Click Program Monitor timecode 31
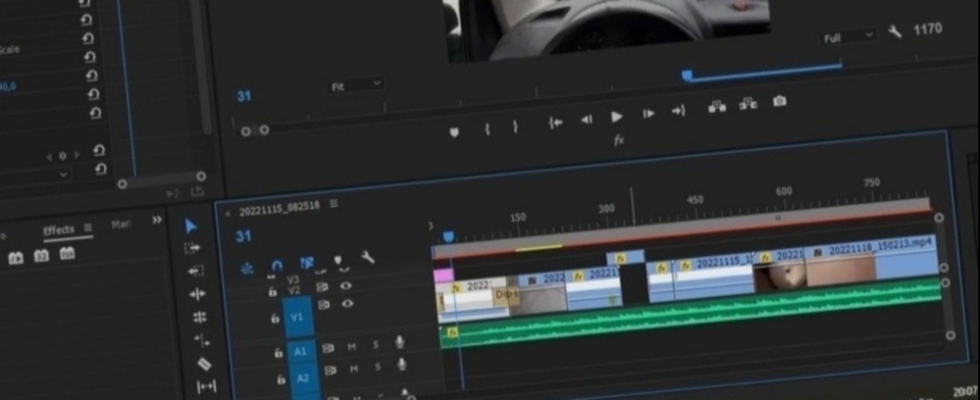980x400 pixels. (244, 96)
